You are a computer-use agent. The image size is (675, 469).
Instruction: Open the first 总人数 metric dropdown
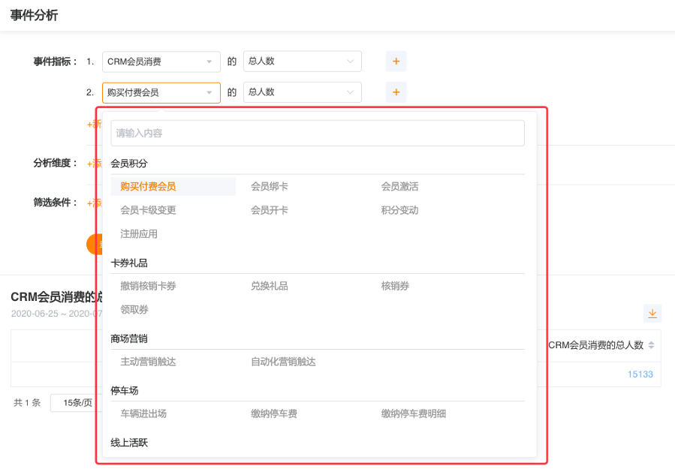pos(302,62)
